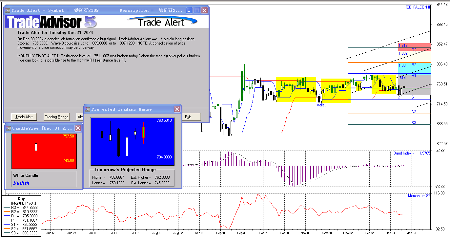
Task: Click the partially hidden Alte... button
Action: tap(80, 117)
